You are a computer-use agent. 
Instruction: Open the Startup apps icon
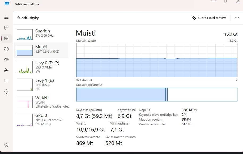point(6,60)
